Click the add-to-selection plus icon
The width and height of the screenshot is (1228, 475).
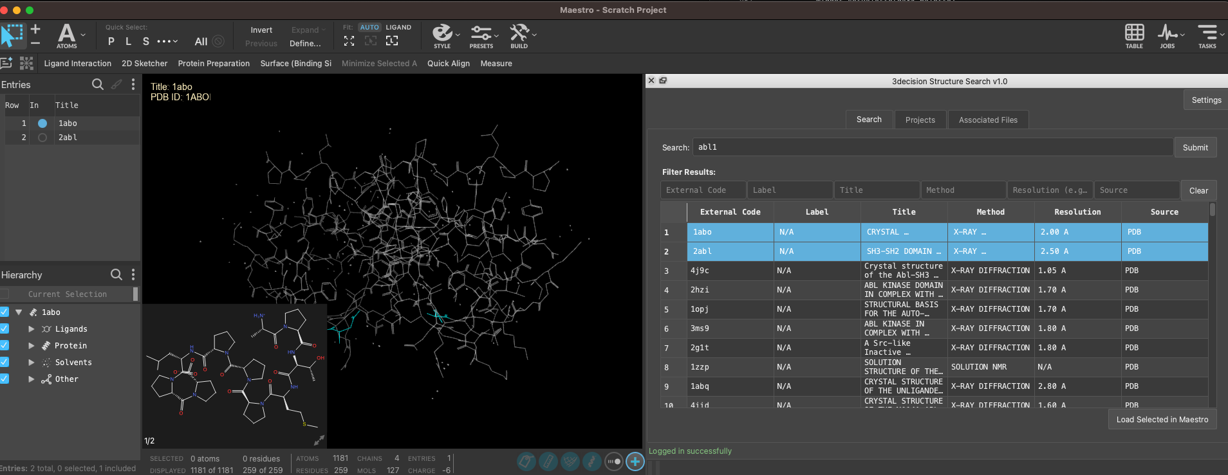[x=35, y=29]
